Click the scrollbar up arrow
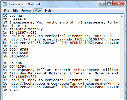Viewport: 127px width, 100px height. point(122,16)
